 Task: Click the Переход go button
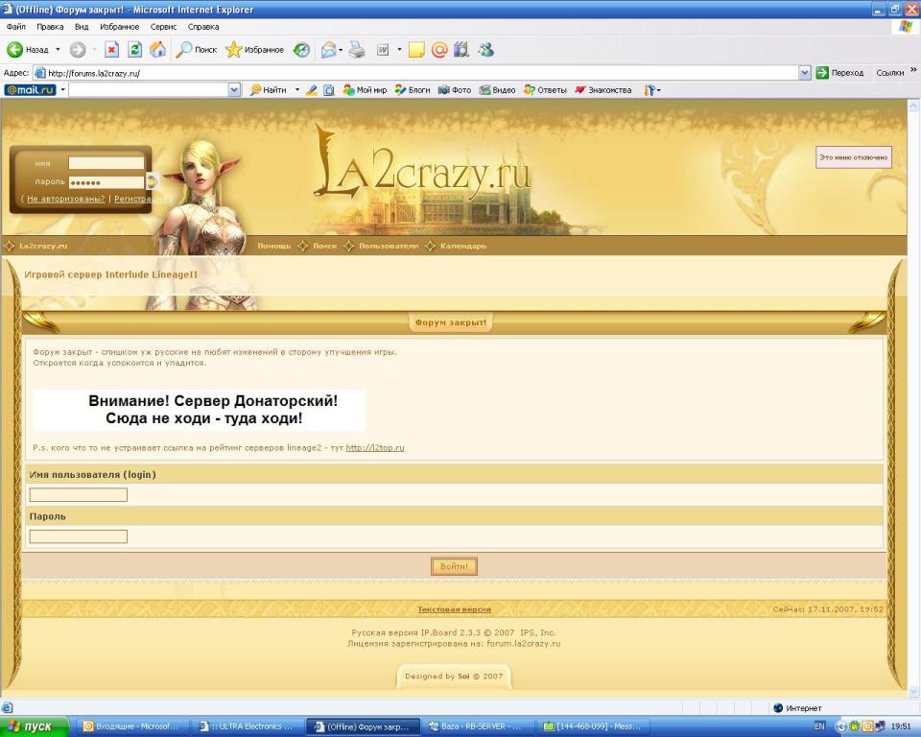840,73
